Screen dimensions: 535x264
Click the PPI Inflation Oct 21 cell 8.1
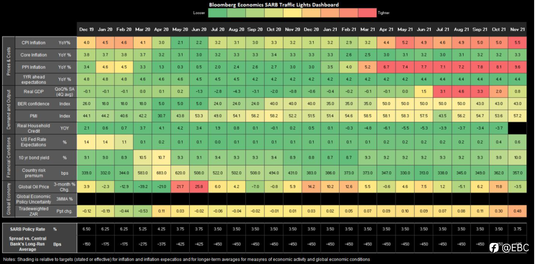pyautogui.click(x=498, y=67)
